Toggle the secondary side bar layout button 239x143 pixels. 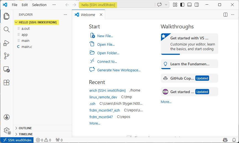point(196,5)
